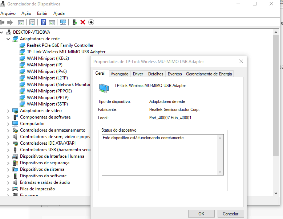283x219 pixels.
Task: Scan for hardware changes monitor icon
Action: (63, 22)
